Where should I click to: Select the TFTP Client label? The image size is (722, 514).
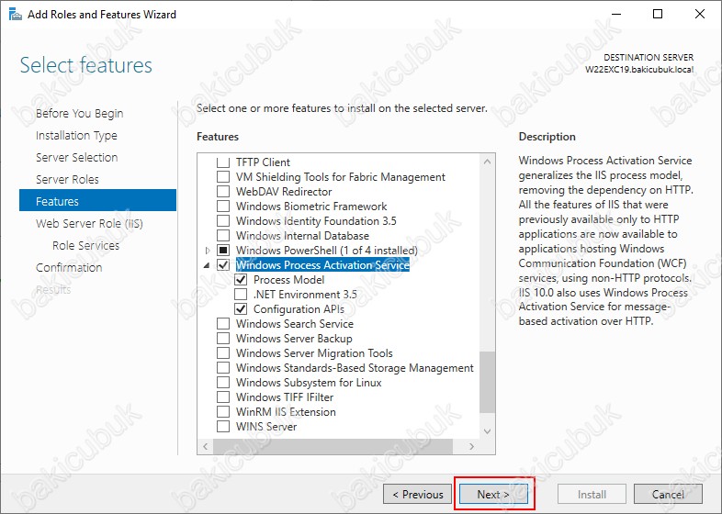click(263, 162)
